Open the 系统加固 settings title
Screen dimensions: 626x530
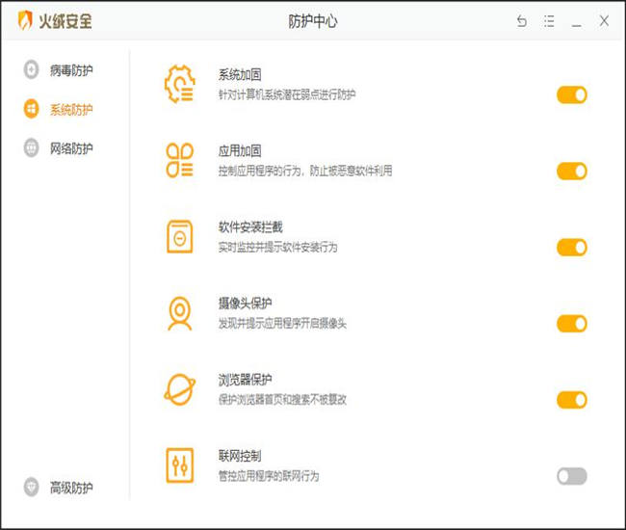(240, 75)
